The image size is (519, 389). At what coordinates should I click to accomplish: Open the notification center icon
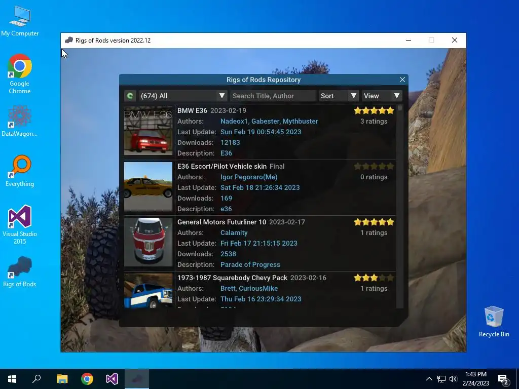coord(503,379)
